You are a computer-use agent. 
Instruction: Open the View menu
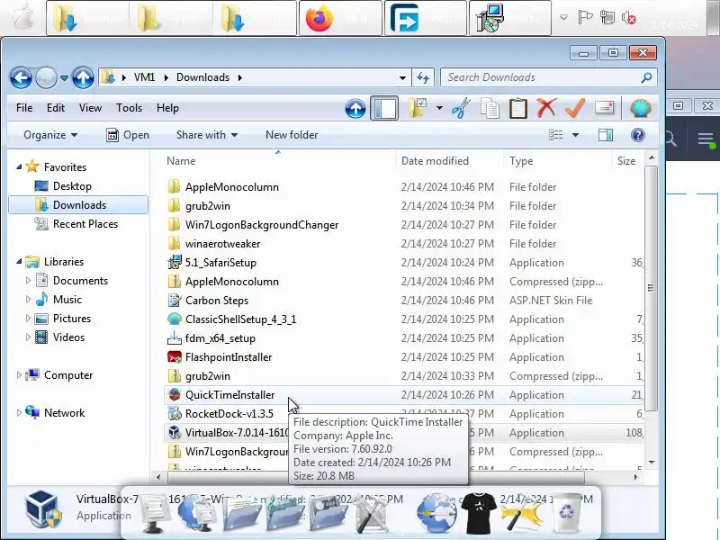[90, 108]
